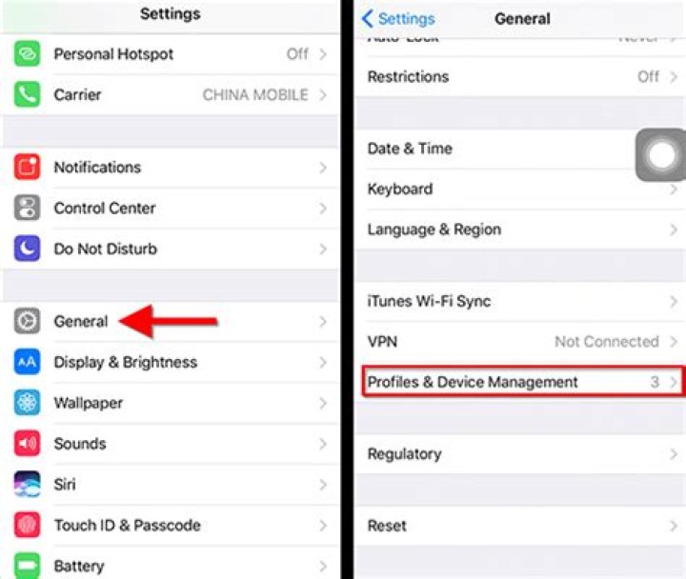The image size is (686, 579).
Task: Expand the VPN Not Connected chevron
Action: [674, 341]
